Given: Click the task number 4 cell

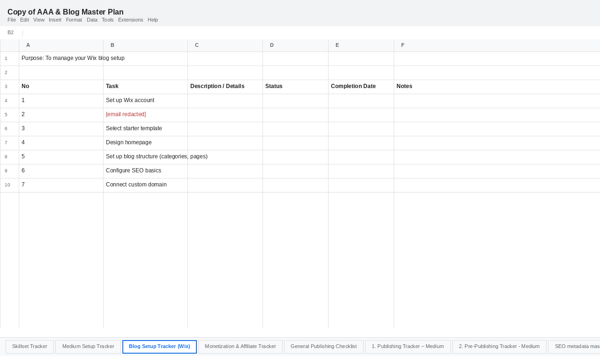Looking at the screenshot, I should (61, 143).
